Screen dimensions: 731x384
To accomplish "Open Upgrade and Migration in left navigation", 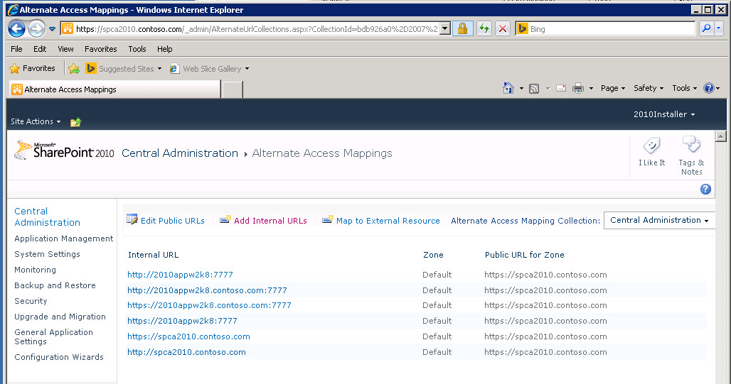I will (x=60, y=317).
